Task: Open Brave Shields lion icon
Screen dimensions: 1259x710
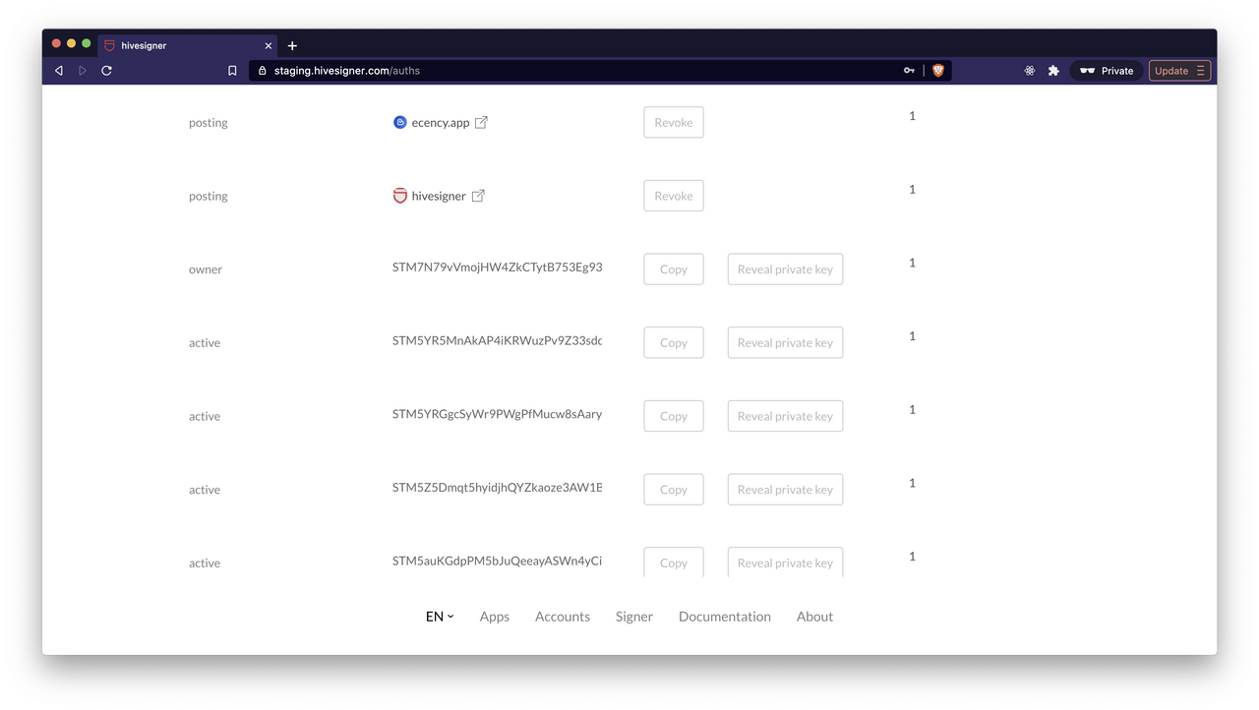Action: (938, 71)
